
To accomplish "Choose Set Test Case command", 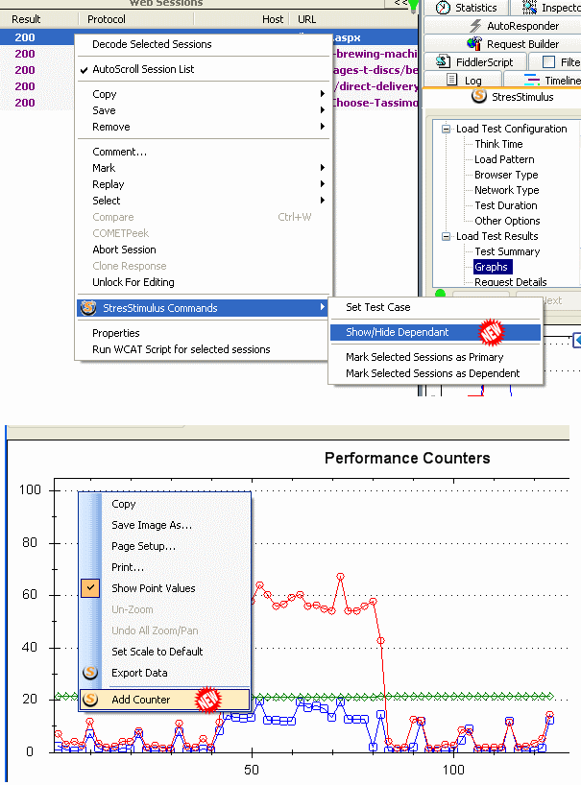I will pyautogui.click(x=378, y=307).
